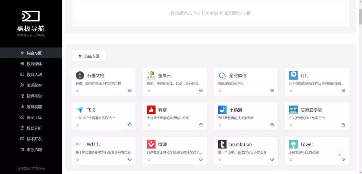This screenshot has width=362, height=174.
Task: Toggle favorite star on 石墨文档 card
Action: (77, 91)
